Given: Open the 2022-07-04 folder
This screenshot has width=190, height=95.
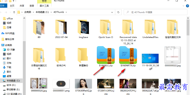Looking at the screenshot, I should pyautogui.click(x=61, y=29).
